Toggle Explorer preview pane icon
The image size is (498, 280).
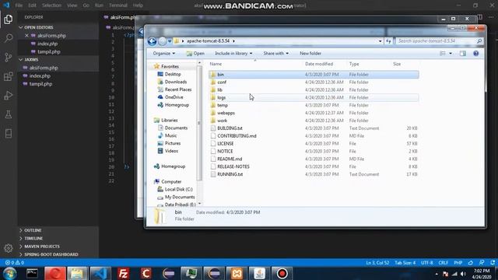pos(463,54)
